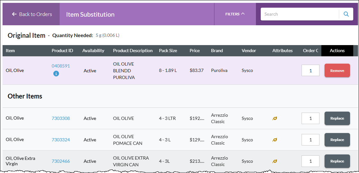Remove the original Puroliva item

(337, 70)
